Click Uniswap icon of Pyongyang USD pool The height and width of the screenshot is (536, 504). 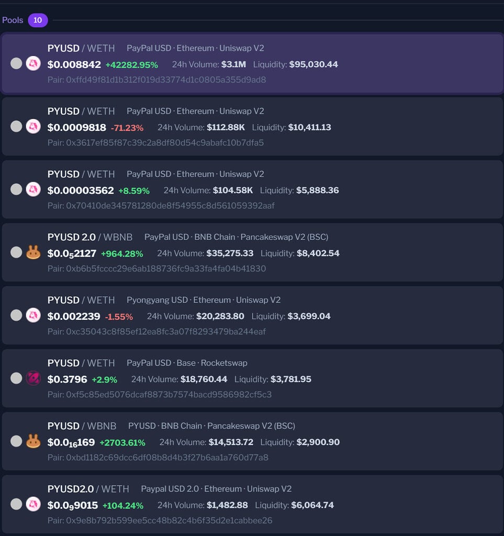[x=33, y=315]
